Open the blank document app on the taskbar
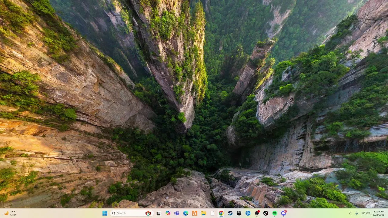388x218 pixels. 212,213
